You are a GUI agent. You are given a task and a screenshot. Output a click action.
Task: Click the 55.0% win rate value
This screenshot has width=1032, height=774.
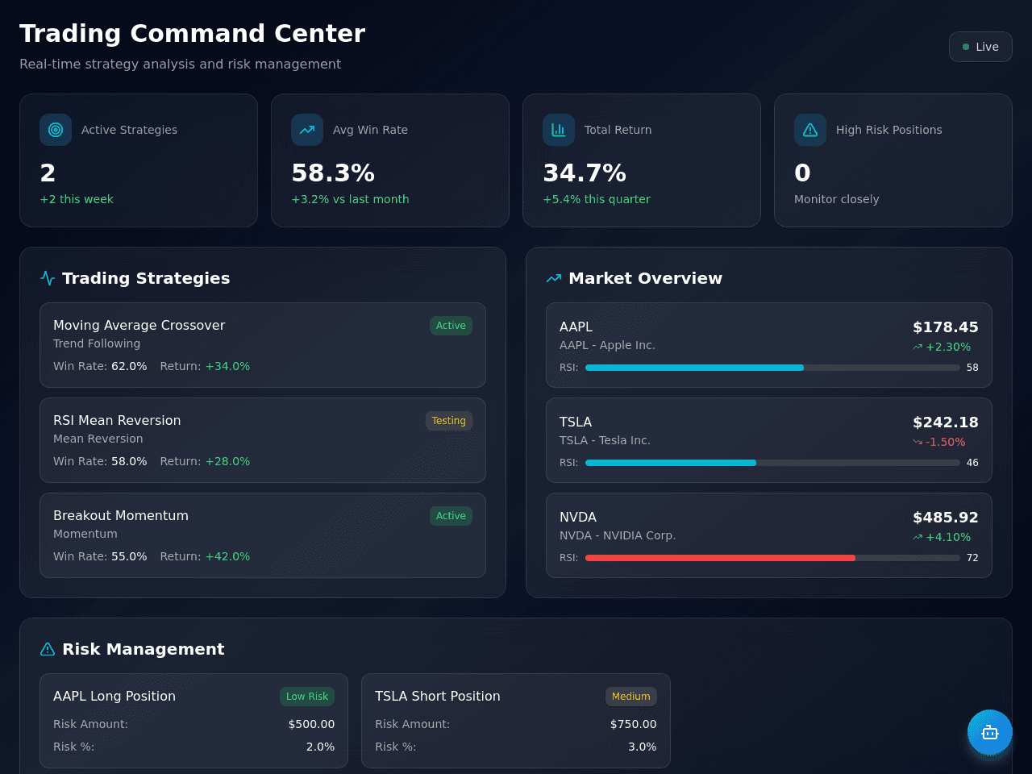click(x=129, y=556)
